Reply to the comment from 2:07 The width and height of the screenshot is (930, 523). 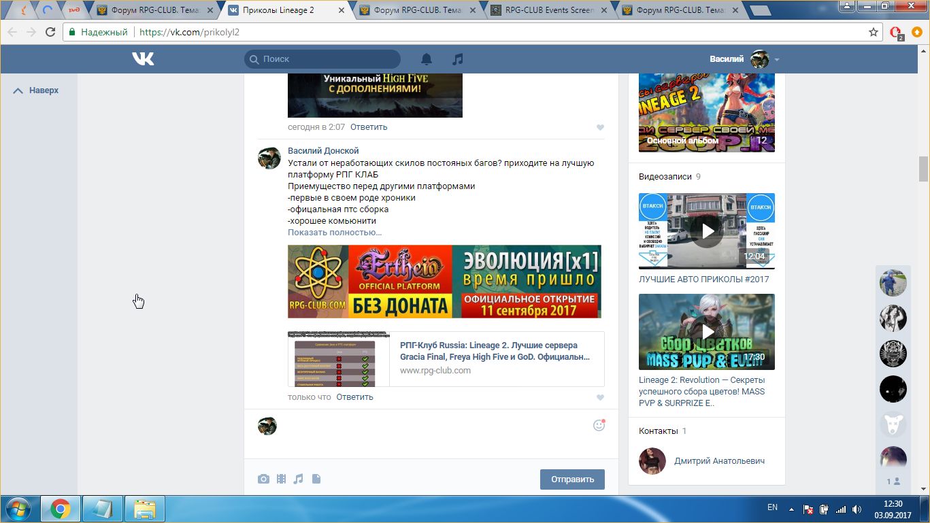coord(369,127)
